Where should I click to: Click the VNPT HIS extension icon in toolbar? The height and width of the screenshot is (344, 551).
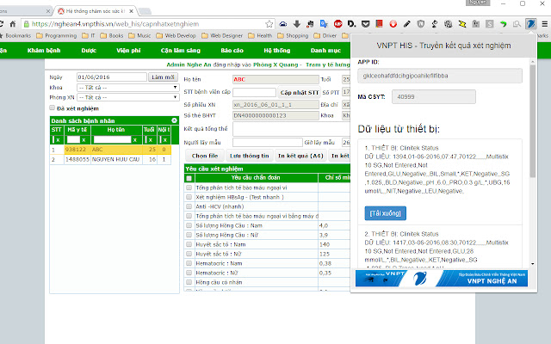[530, 24]
